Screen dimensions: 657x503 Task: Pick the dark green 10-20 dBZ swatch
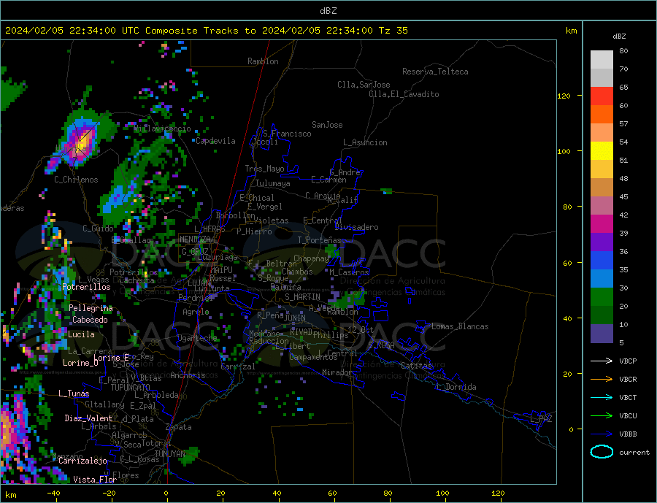[x=602, y=315]
